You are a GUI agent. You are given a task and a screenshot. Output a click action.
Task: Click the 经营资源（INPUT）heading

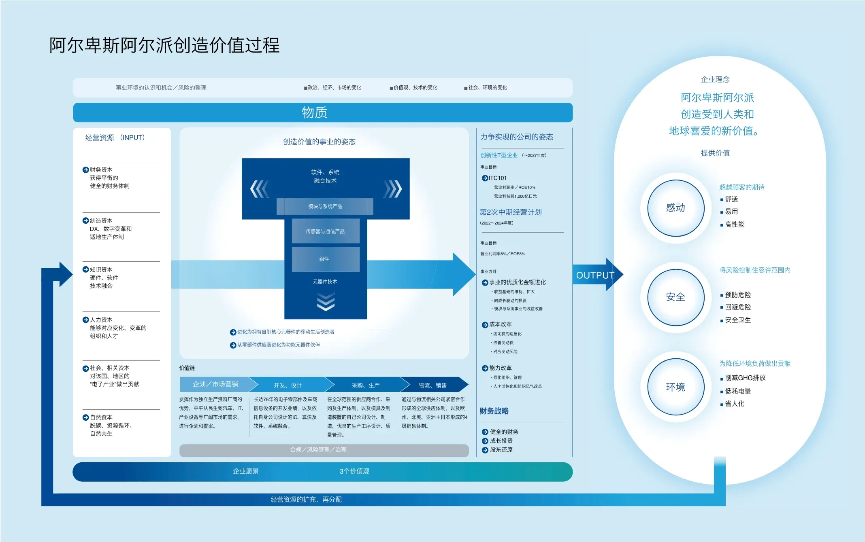coord(115,138)
